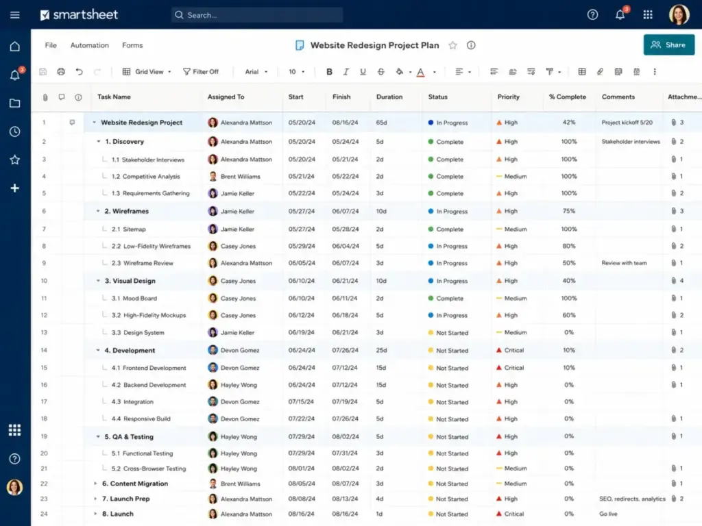This screenshot has height=526, width=702.
Task: Print the sheet using printer icon
Action: [x=61, y=71]
